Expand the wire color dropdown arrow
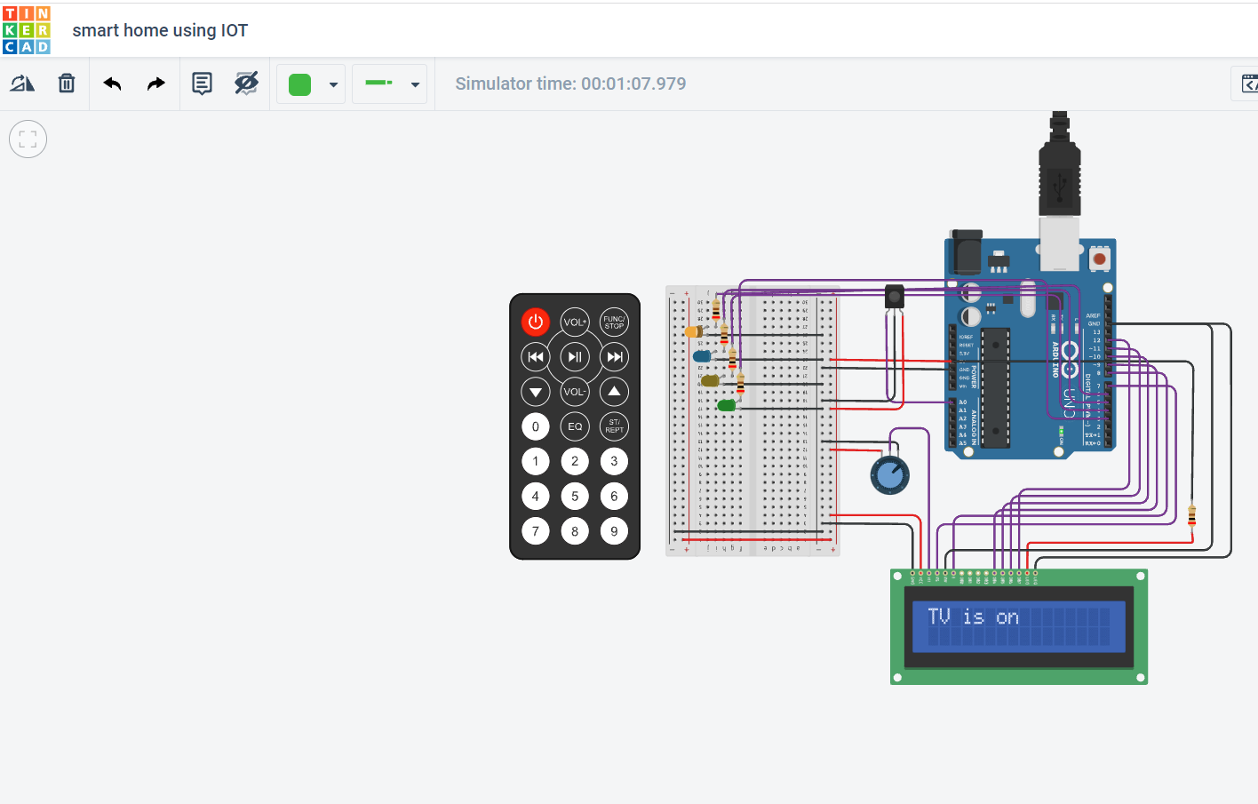Screen dimensions: 1258x804 click(x=333, y=85)
